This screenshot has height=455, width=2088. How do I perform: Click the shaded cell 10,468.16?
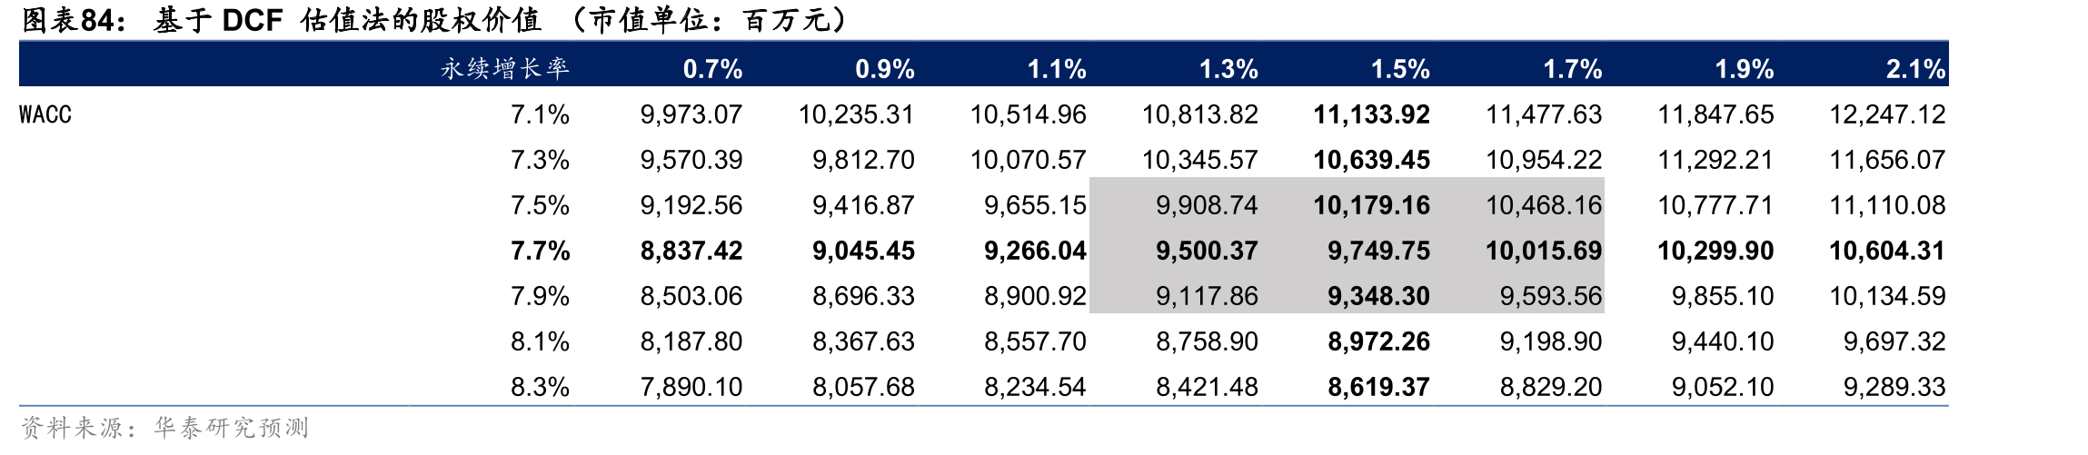(x=1543, y=205)
